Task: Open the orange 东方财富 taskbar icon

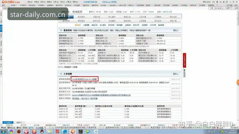Action: (73, 132)
